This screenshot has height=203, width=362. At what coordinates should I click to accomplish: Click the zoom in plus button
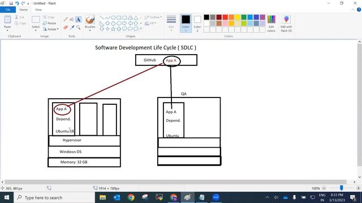[x=358, y=188]
